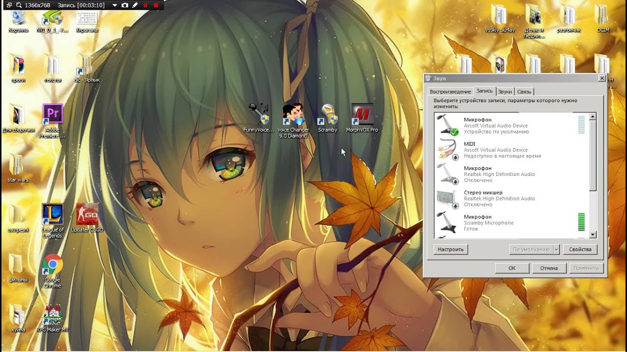627x352 pixels.
Task: Select the osu pesni folder
Action: [x=18, y=218]
